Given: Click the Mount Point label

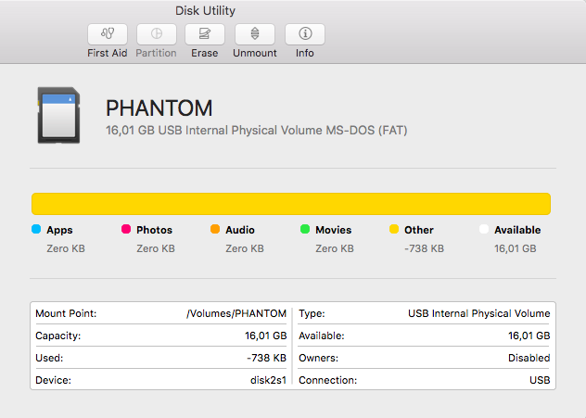Looking at the screenshot, I should point(66,313).
